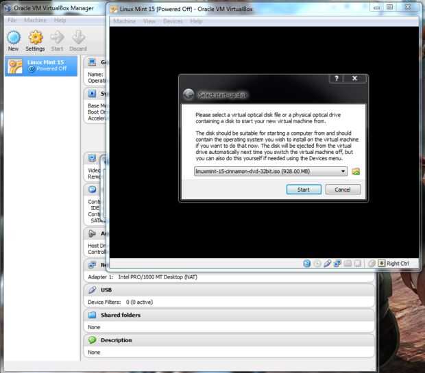Select the Linux Mint 15 VM entry
Image resolution: width=425 pixels, height=373 pixels.
pos(41,66)
